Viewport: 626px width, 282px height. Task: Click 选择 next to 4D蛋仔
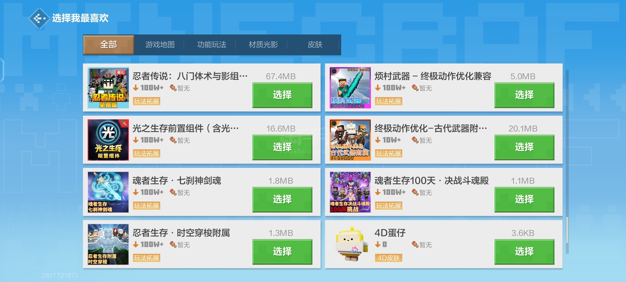[x=524, y=252]
